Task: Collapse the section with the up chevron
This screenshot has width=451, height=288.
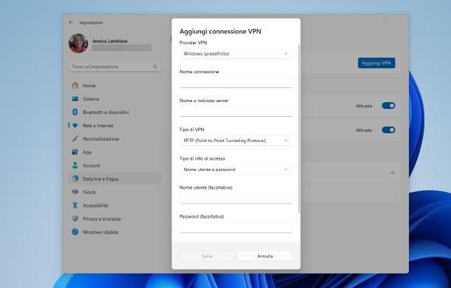Action: 393,173
